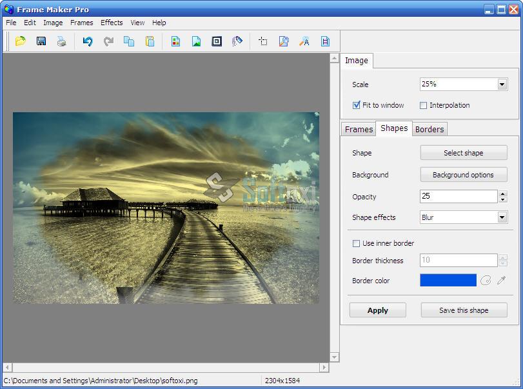Check the Use inner border option
Screen dimensions: 523x389
(355, 243)
